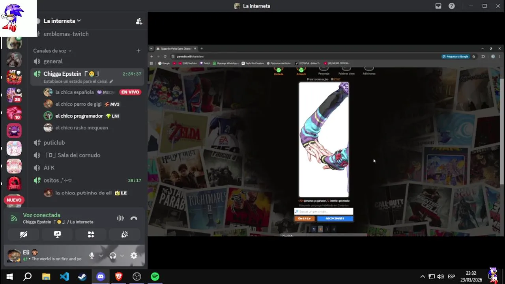Deafen with the headphones button
The image size is (505, 284).
(113, 256)
